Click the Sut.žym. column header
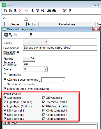101x129 pixels. pos(33,24)
